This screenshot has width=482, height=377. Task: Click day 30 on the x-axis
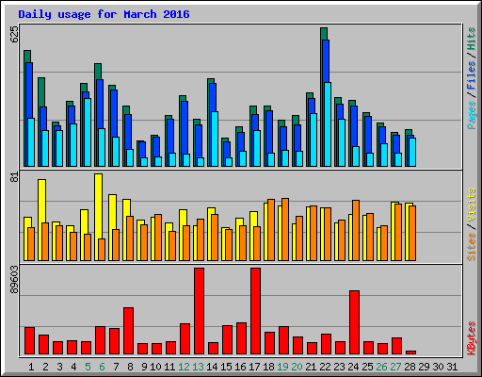click(438, 367)
